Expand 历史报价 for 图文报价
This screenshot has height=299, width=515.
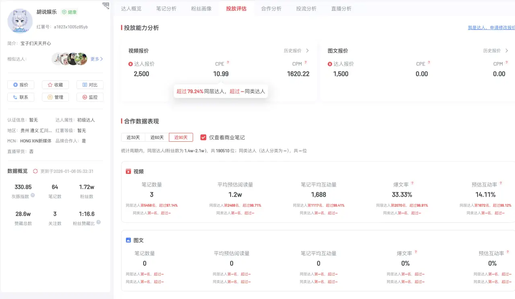pos(496,51)
